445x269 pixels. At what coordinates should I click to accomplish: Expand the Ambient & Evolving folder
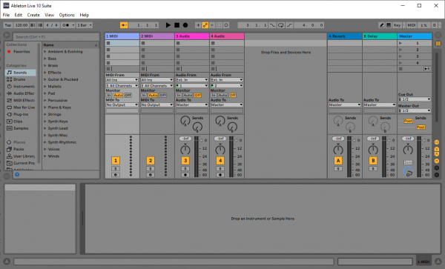pyautogui.click(x=45, y=52)
